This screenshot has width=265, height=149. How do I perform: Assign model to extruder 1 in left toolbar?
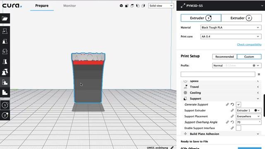(5, 105)
